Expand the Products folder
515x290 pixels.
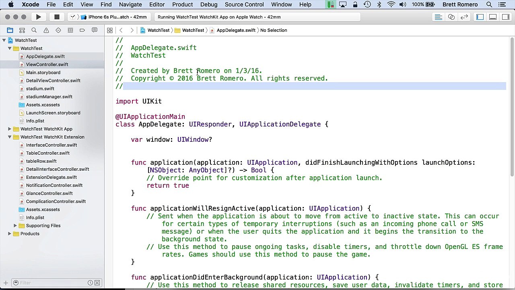(10, 234)
